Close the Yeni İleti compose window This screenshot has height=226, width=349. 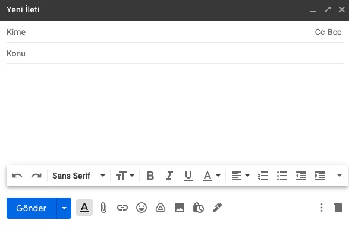[x=342, y=9]
